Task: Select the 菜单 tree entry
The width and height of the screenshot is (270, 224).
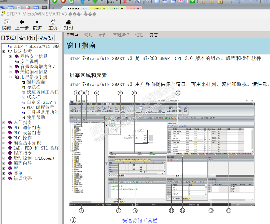Action: pos(18,173)
